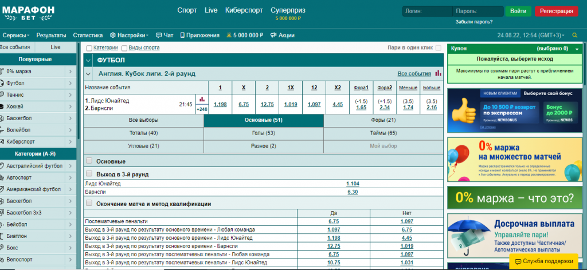Expand the Купон panel dropdown arrow

pos(577,49)
